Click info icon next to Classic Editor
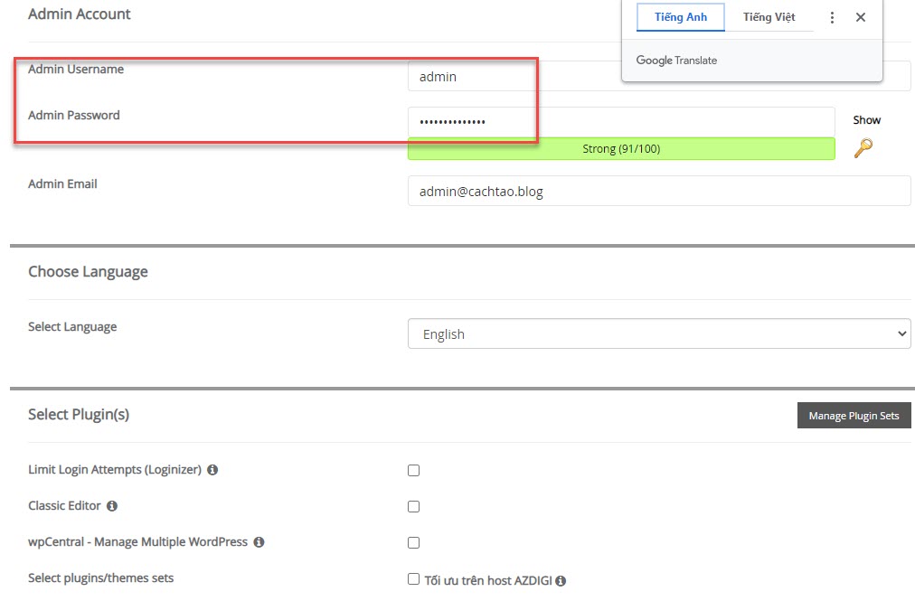This screenshot has height=601, width=915. 112,506
